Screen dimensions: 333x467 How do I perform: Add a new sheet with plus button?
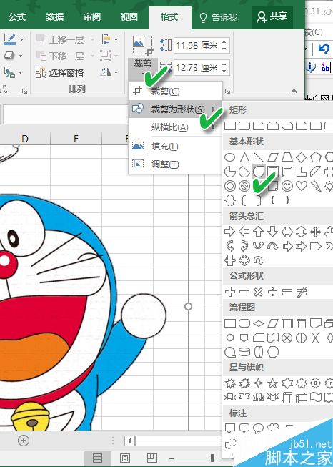(24, 441)
